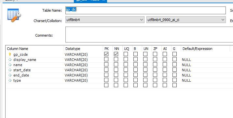This screenshot has width=233, height=118.
Task: Click the diamond icon beside type column
Action: click(10, 80)
